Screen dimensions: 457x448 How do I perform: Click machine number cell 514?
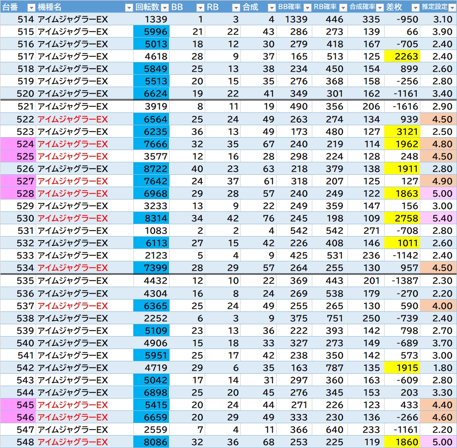coord(18,19)
